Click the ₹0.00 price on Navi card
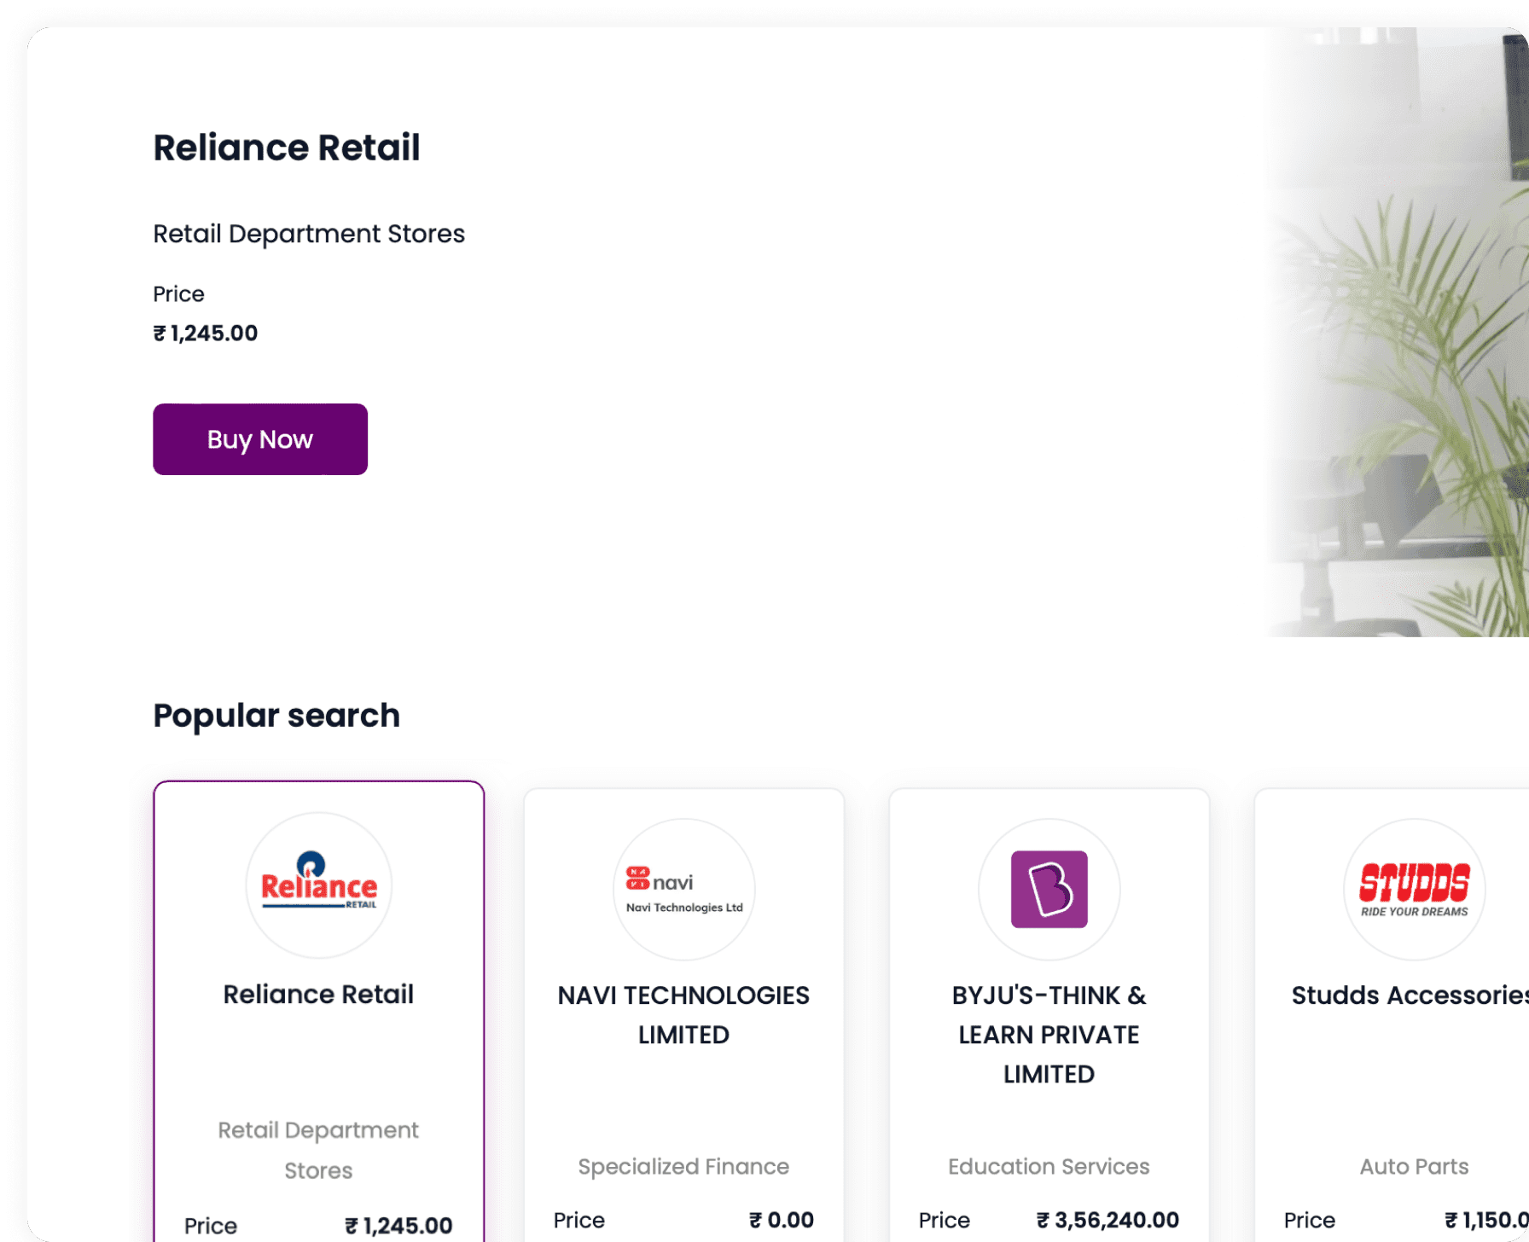Viewport: 1529px width, 1242px height. point(781,1221)
